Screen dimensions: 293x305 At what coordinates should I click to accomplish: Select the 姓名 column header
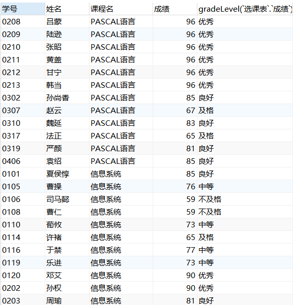pos(67,9)
